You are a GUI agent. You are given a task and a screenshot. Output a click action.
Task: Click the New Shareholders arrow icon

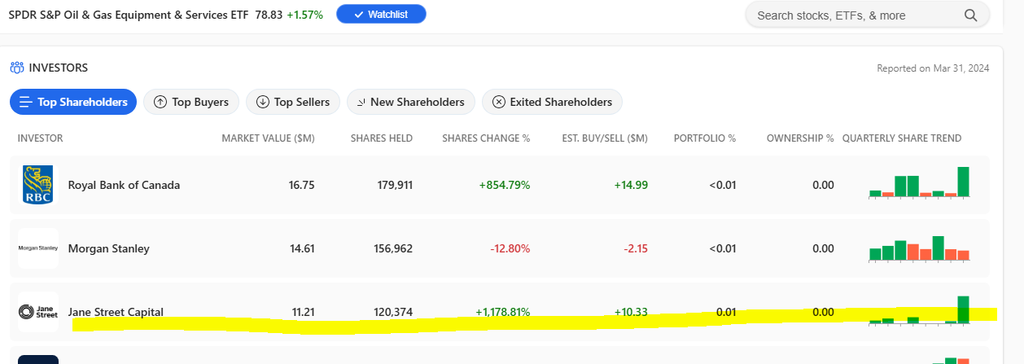point(361,103)
